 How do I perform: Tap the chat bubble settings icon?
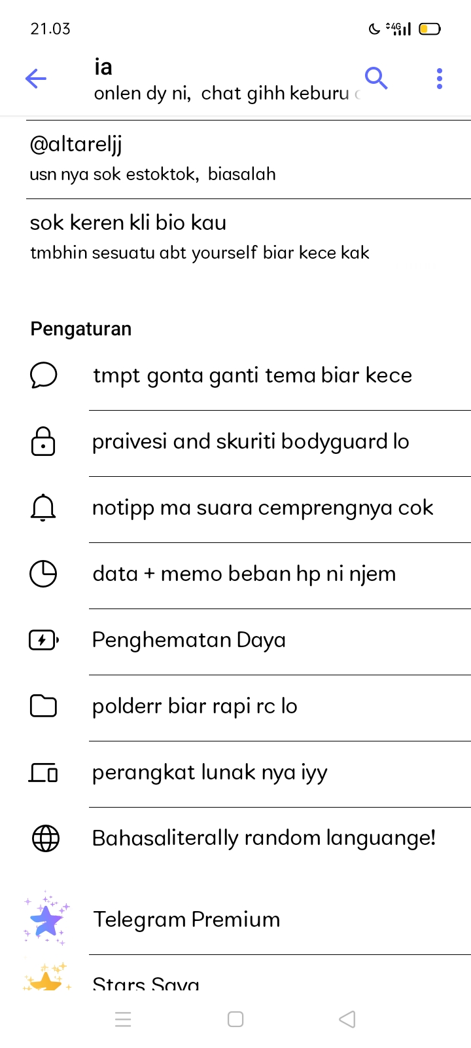pos(44,376)
